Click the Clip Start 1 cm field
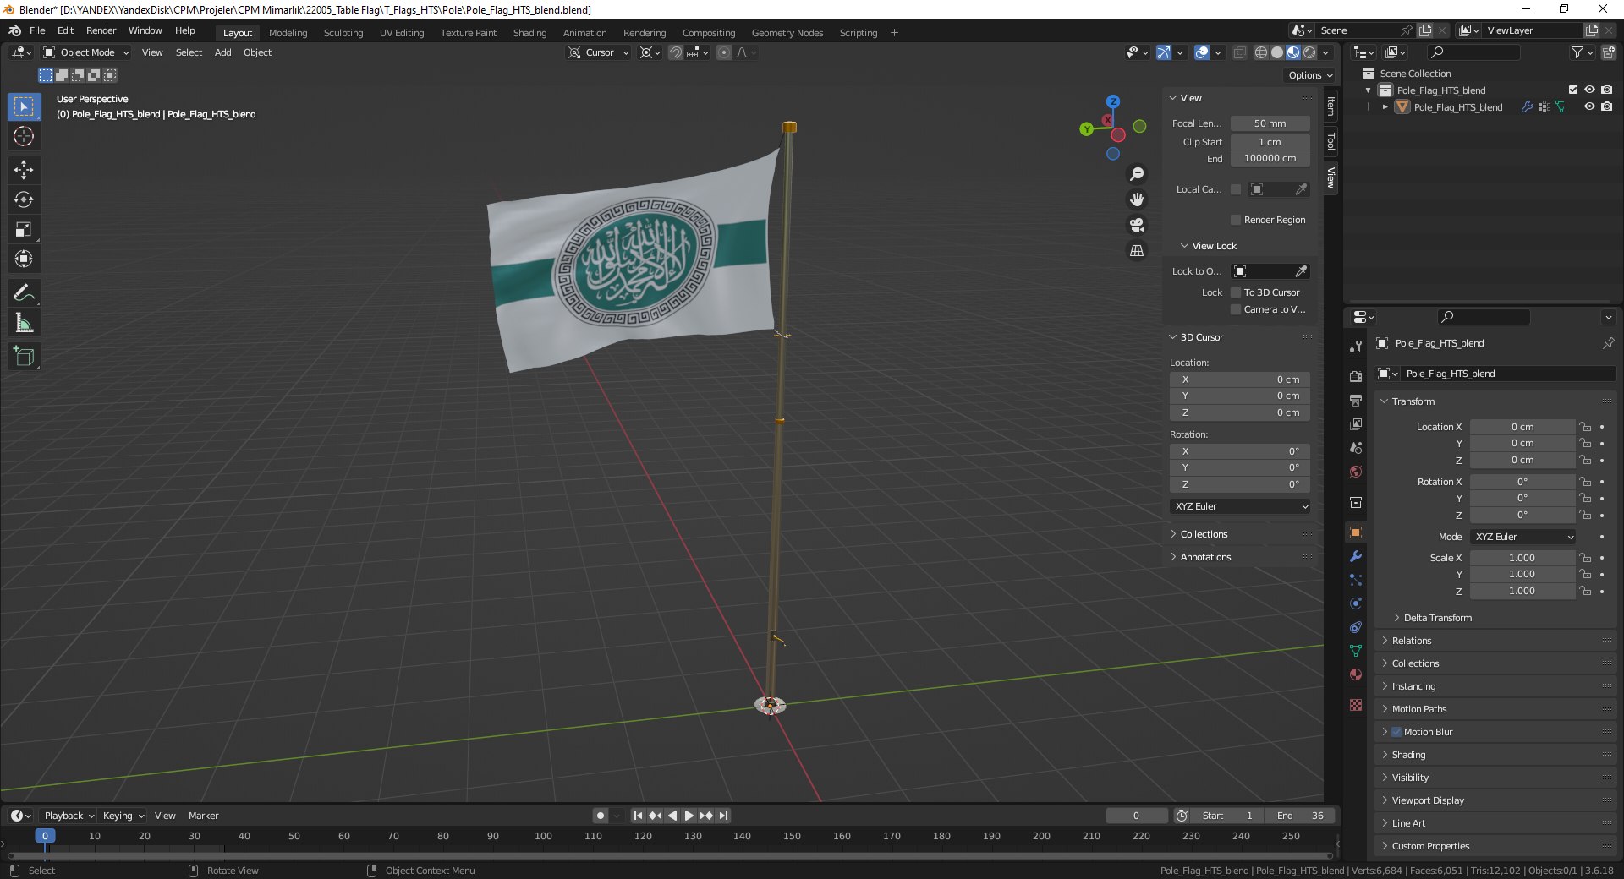 coord(1270,142)
